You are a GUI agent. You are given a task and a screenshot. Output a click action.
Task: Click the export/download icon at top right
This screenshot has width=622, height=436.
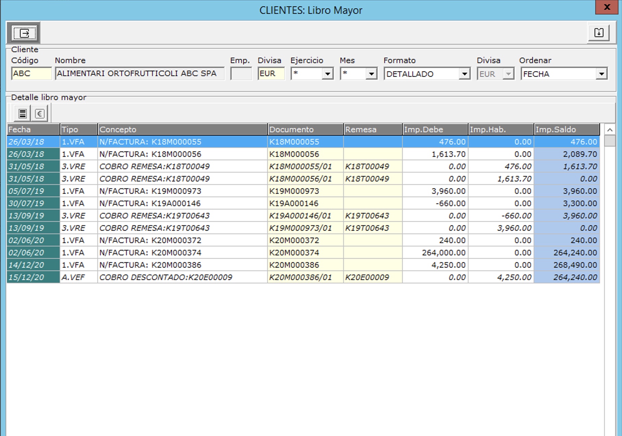point(598,33)
